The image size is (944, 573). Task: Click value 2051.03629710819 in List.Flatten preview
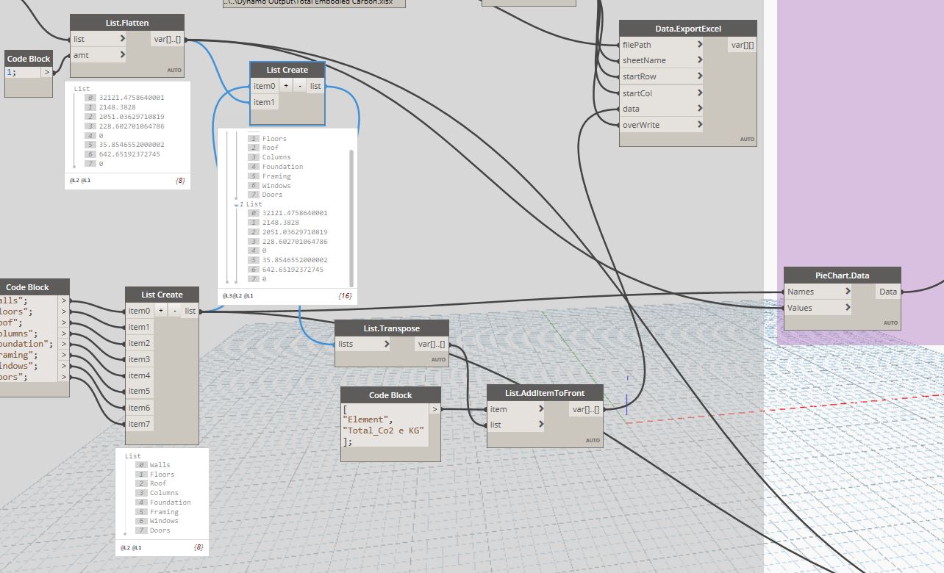(x=132, y=116)
